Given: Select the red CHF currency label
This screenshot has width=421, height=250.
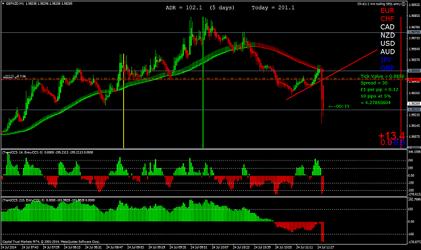Looking at the screenshot, I should [x=387, y=19].
